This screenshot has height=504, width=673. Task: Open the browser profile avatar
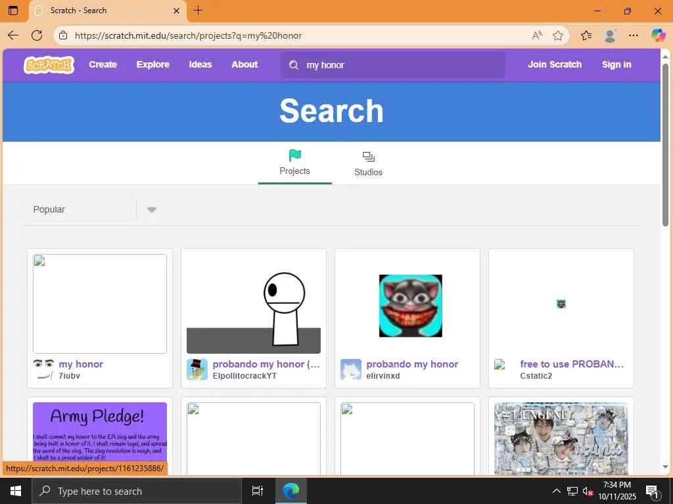[x=610, y=35]
